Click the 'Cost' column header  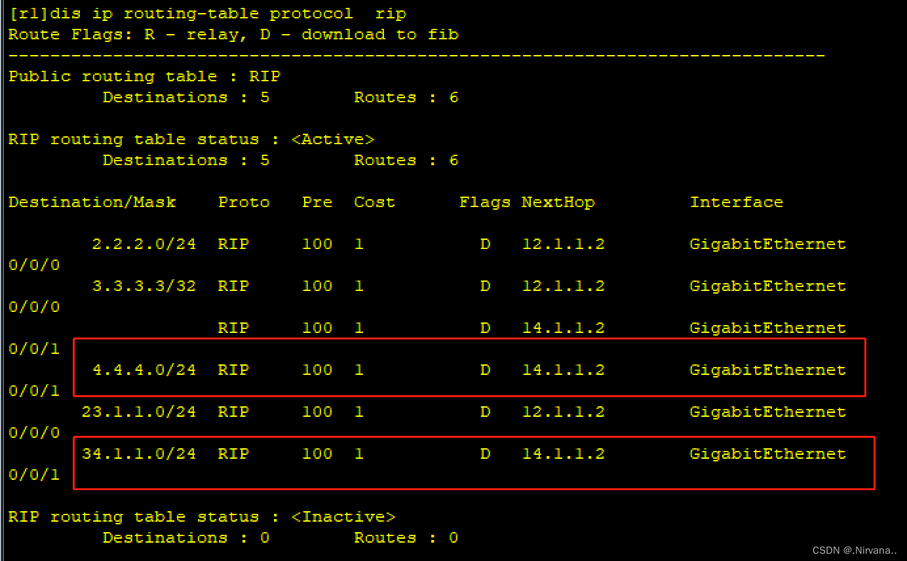[x=375, y=203]
